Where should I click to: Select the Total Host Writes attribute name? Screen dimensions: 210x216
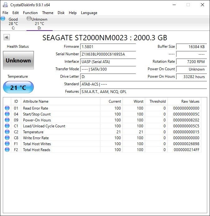click(x=37, y=144)
